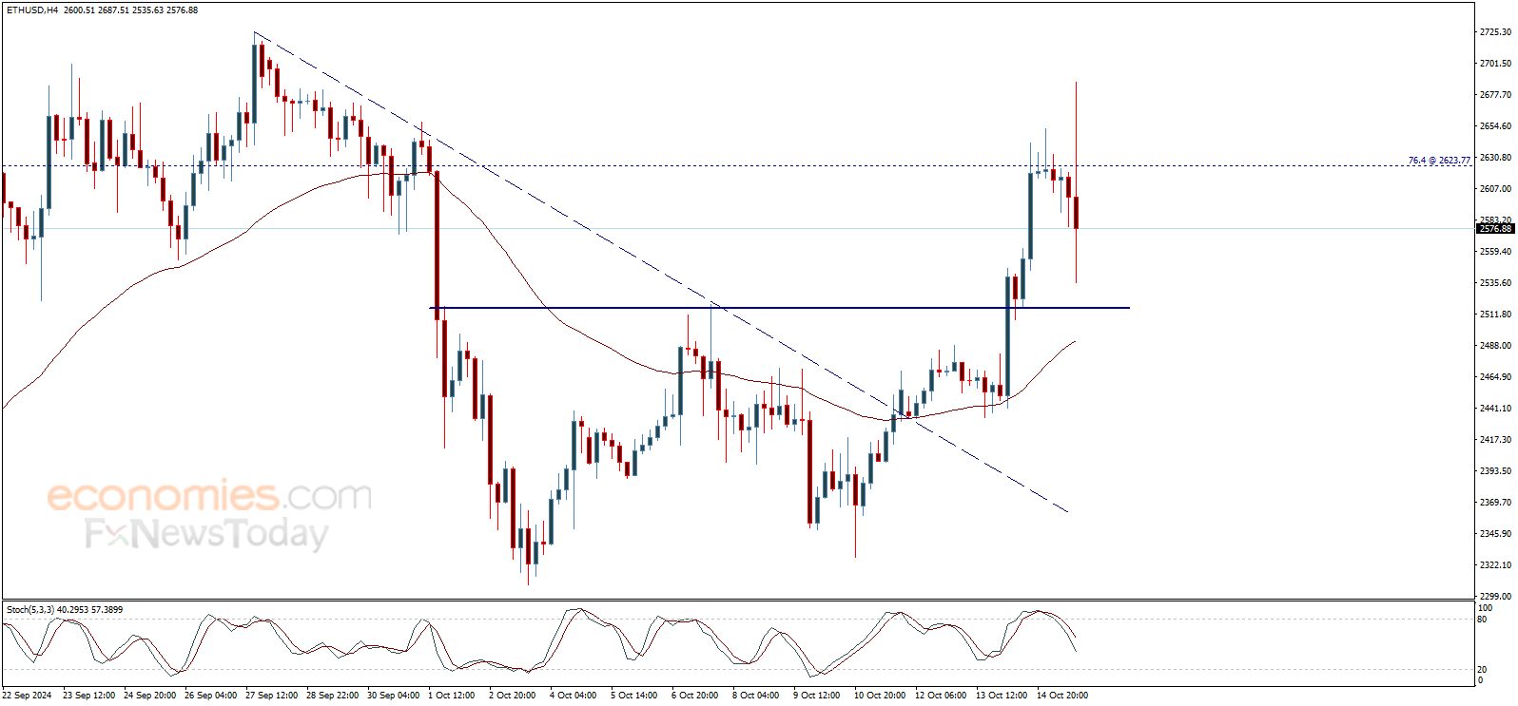Click the 76.4 @ 2623.77 Fibonacci level label

click(x=1439, y=160)
